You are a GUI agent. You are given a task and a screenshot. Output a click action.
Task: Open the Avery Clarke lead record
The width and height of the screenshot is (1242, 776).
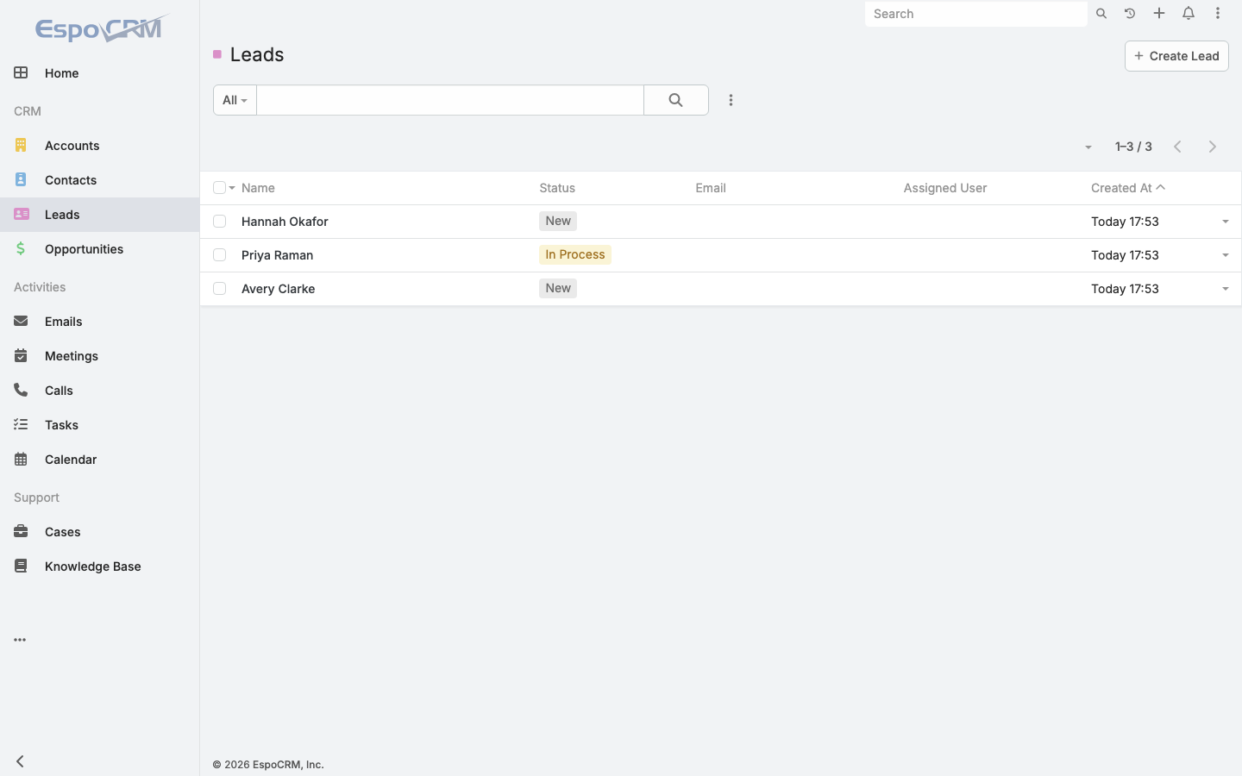(278, 289)
